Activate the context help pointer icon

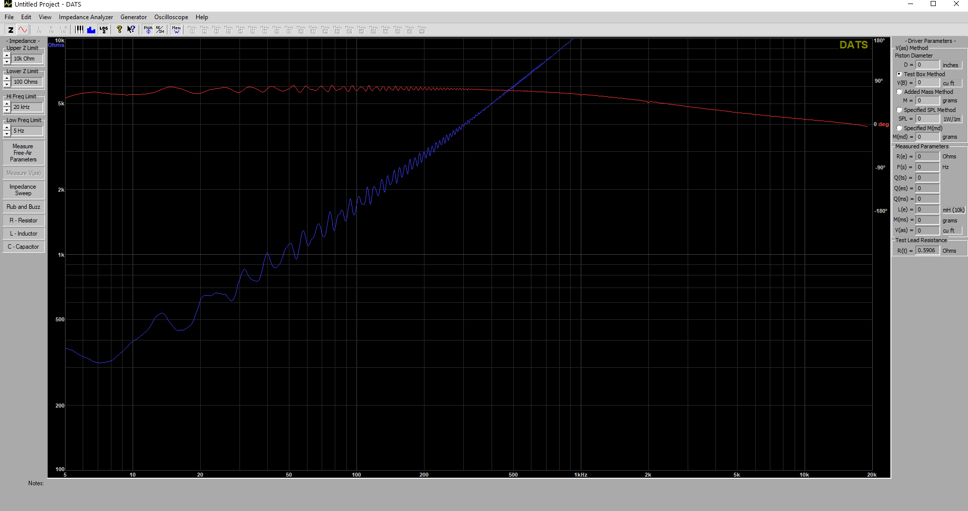coord(131,30)
